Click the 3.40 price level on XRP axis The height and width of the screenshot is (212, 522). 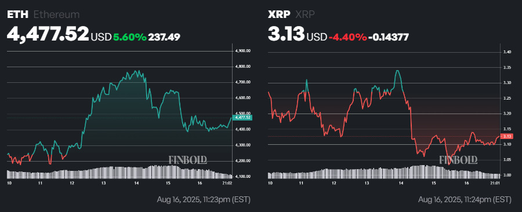click(x=507, y=52)
